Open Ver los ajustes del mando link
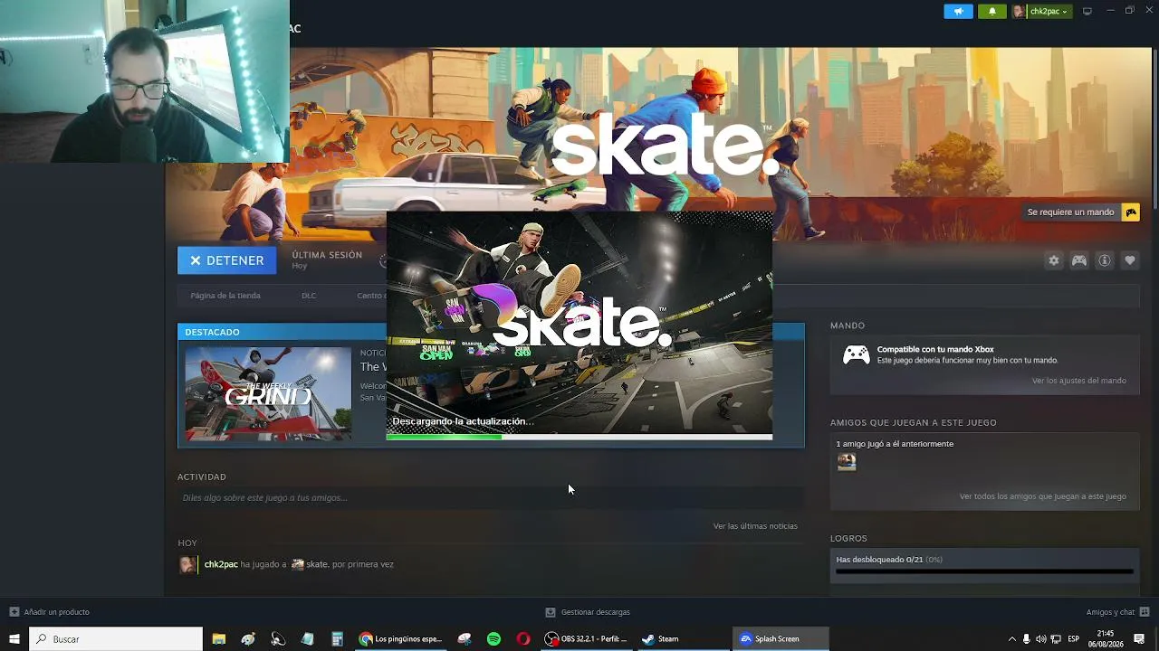1159x651 pixels. (x=1078, y=381)
